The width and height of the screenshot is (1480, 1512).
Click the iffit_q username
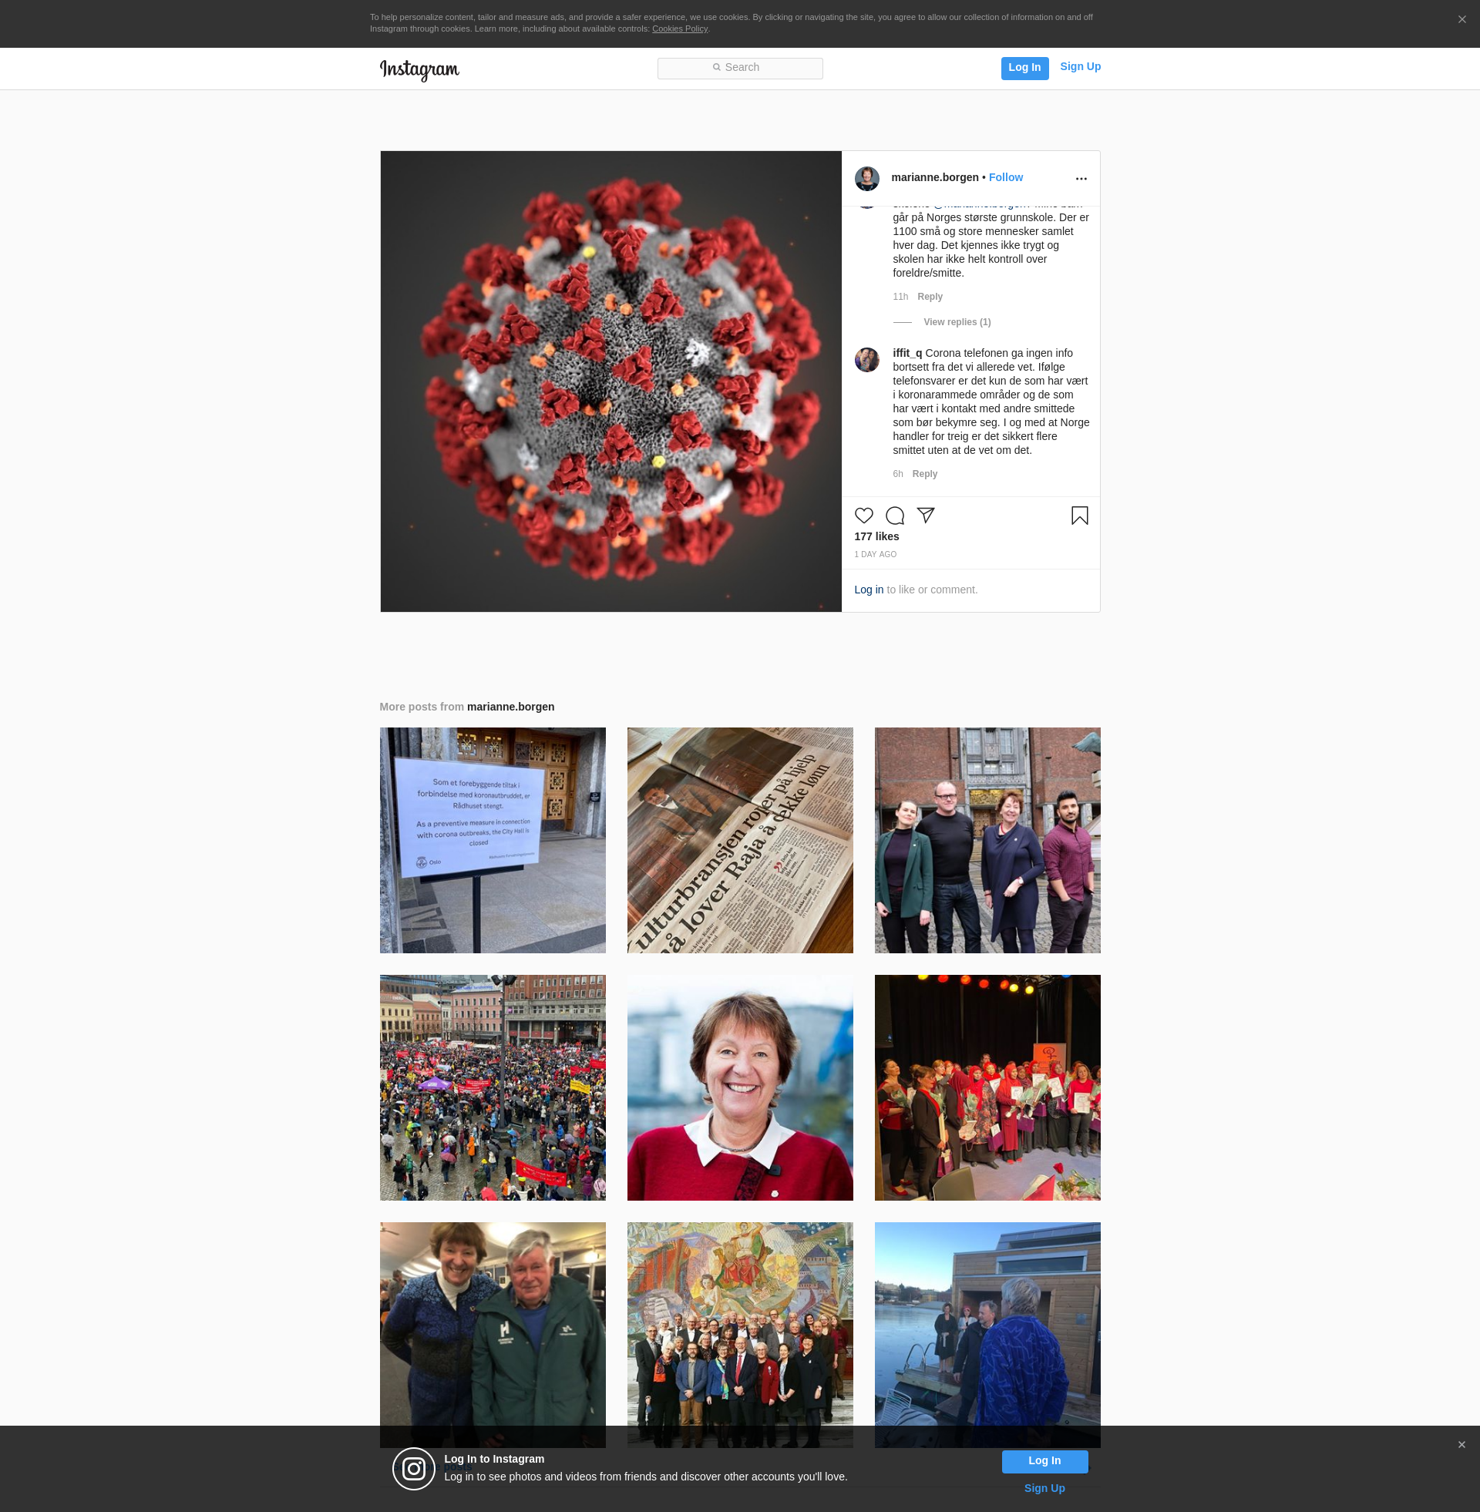(x=907, y=353)
